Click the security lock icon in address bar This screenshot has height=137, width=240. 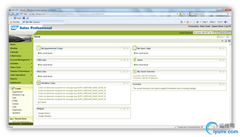[x=180, y=14]
